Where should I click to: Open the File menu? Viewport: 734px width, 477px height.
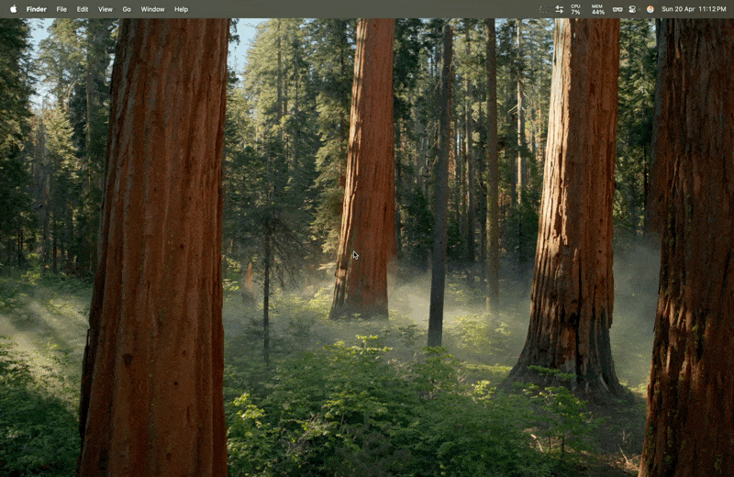pos(61,9)
